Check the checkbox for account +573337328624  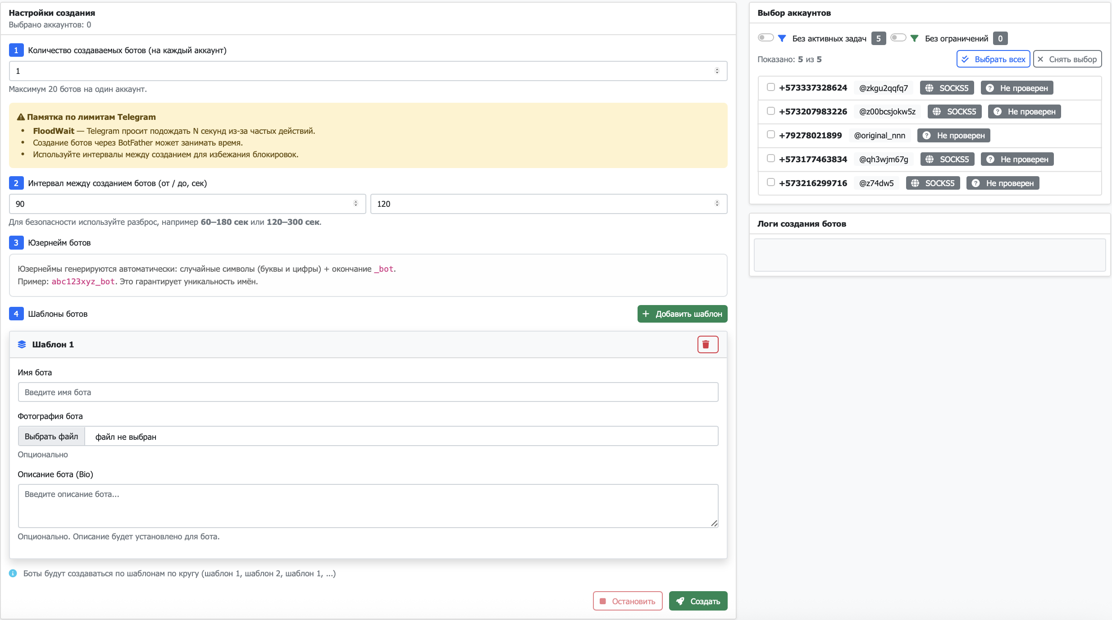click(771, 87)
